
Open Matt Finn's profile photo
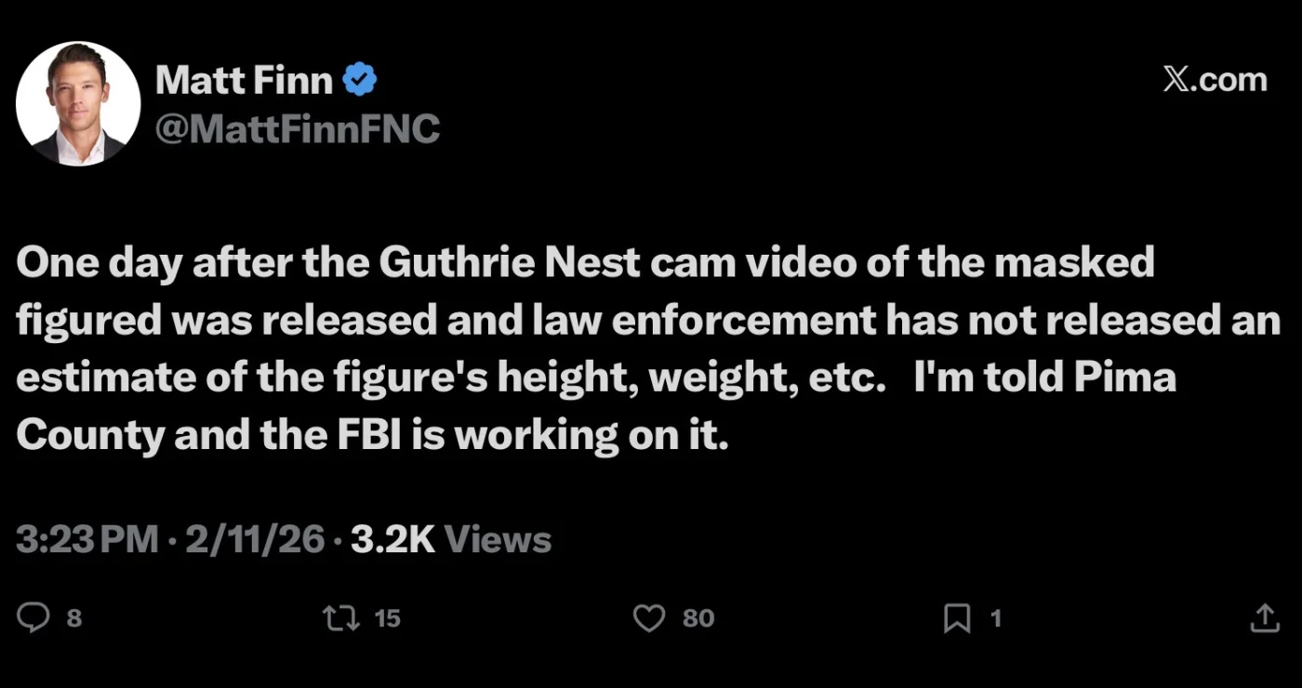click(78, 104)
